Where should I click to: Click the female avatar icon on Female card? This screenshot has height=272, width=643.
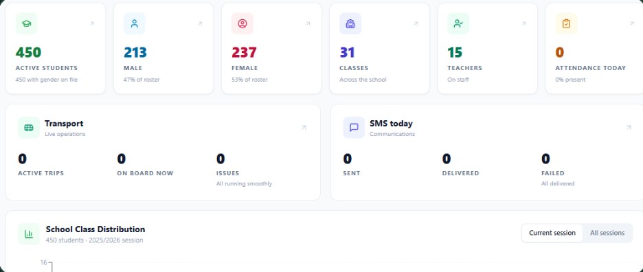(242, 24)
